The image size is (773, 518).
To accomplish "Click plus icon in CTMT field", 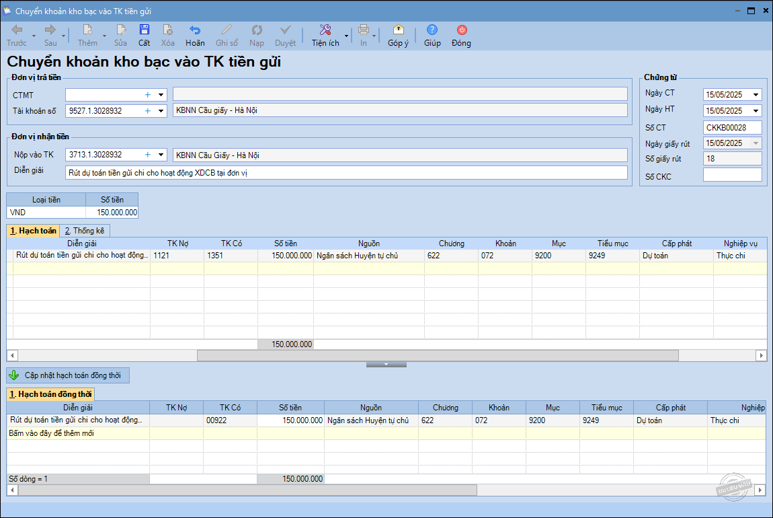I will 148,95.
